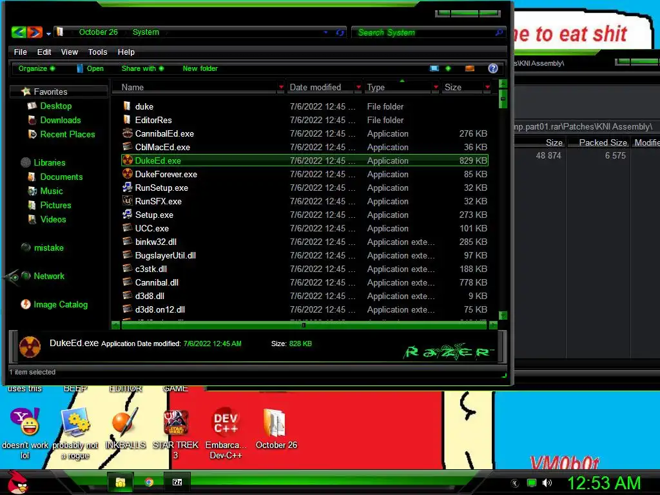Select Documents library

pyautogui.click(x=61, y=177)
